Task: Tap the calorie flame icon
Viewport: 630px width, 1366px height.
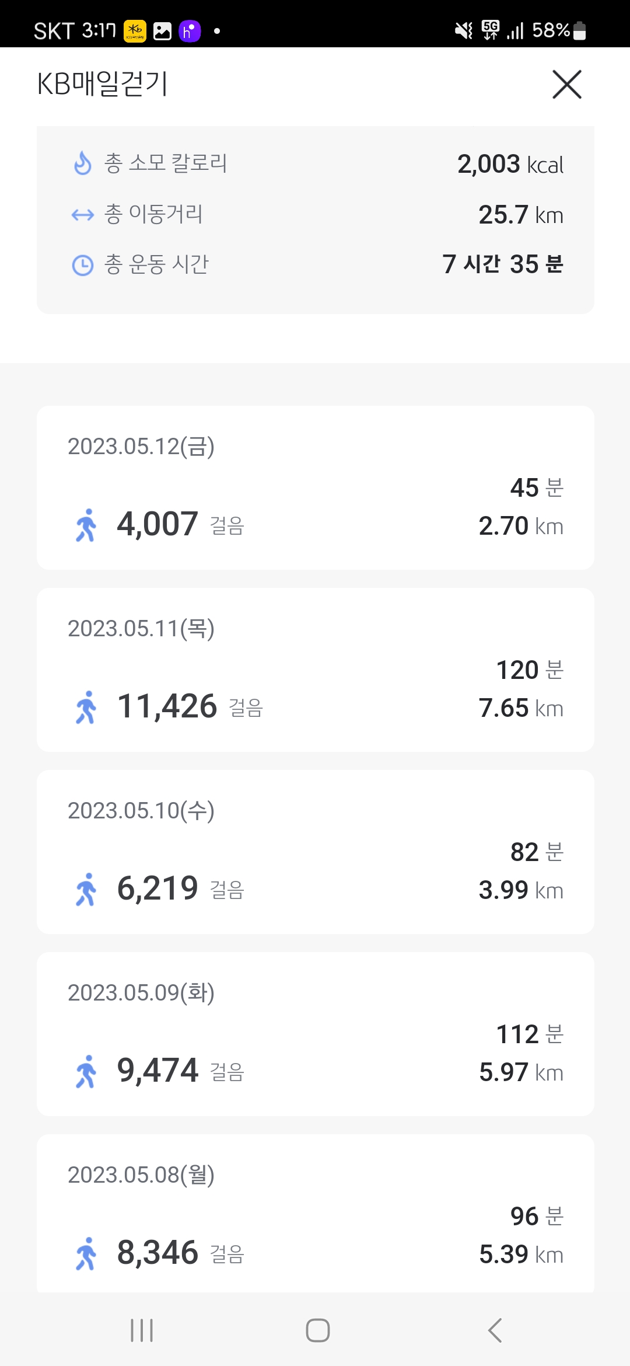Action: click(83, 163)
